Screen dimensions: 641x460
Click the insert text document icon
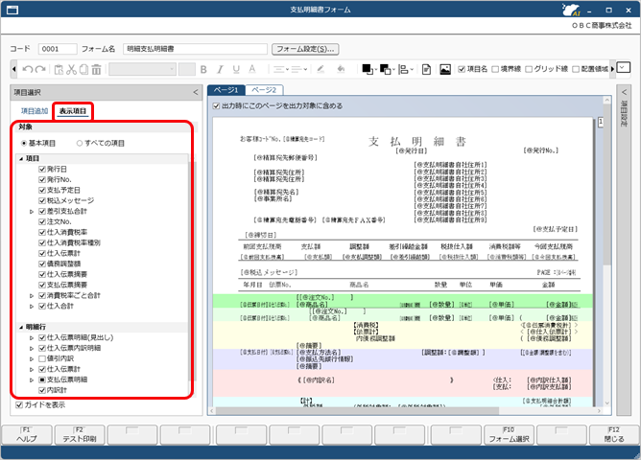[x=426, y=69]
